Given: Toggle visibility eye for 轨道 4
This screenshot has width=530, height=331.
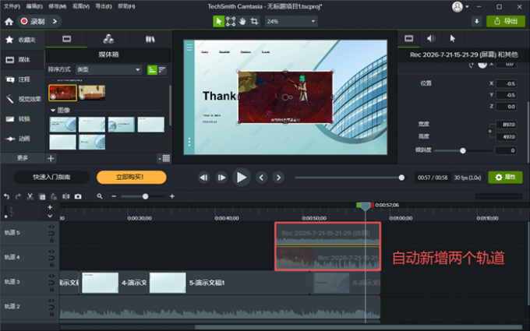Looking at the screenshot, I should (x=51, y=252).
